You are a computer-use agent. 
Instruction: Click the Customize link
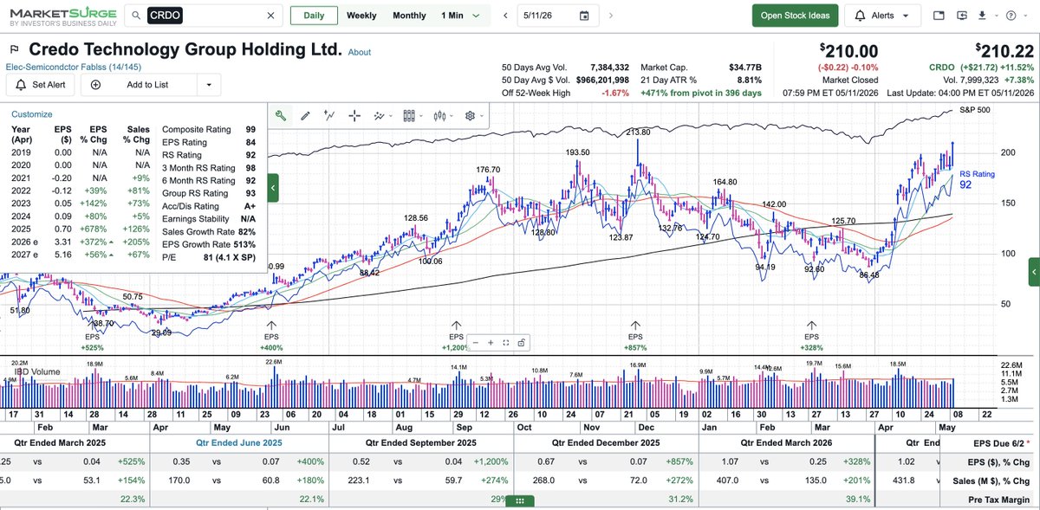pos(32,113)
